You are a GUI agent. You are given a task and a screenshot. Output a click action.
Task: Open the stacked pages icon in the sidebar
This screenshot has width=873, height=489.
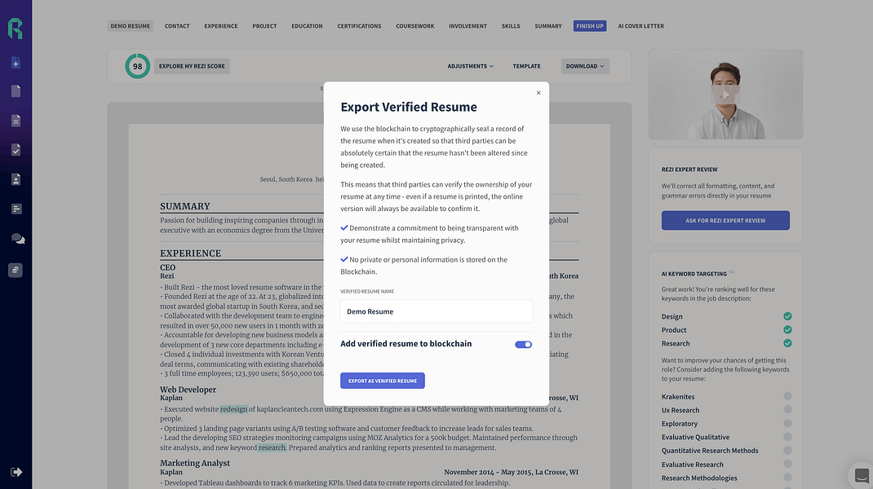[16, 271]
